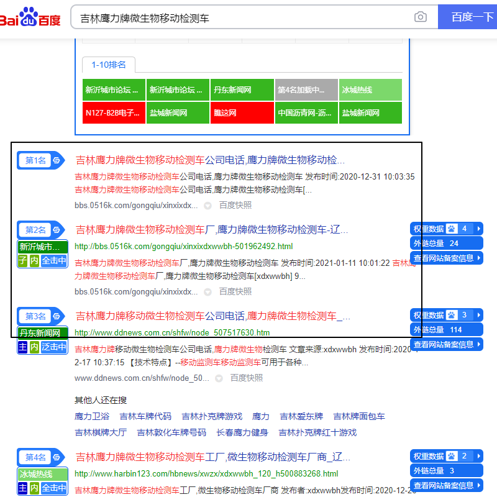Click the red 瞧这网 ranking cell

pyautogui.click(x=242, y=112)
